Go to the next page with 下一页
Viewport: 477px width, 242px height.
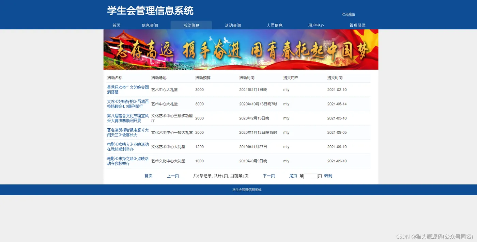(269, 176)
